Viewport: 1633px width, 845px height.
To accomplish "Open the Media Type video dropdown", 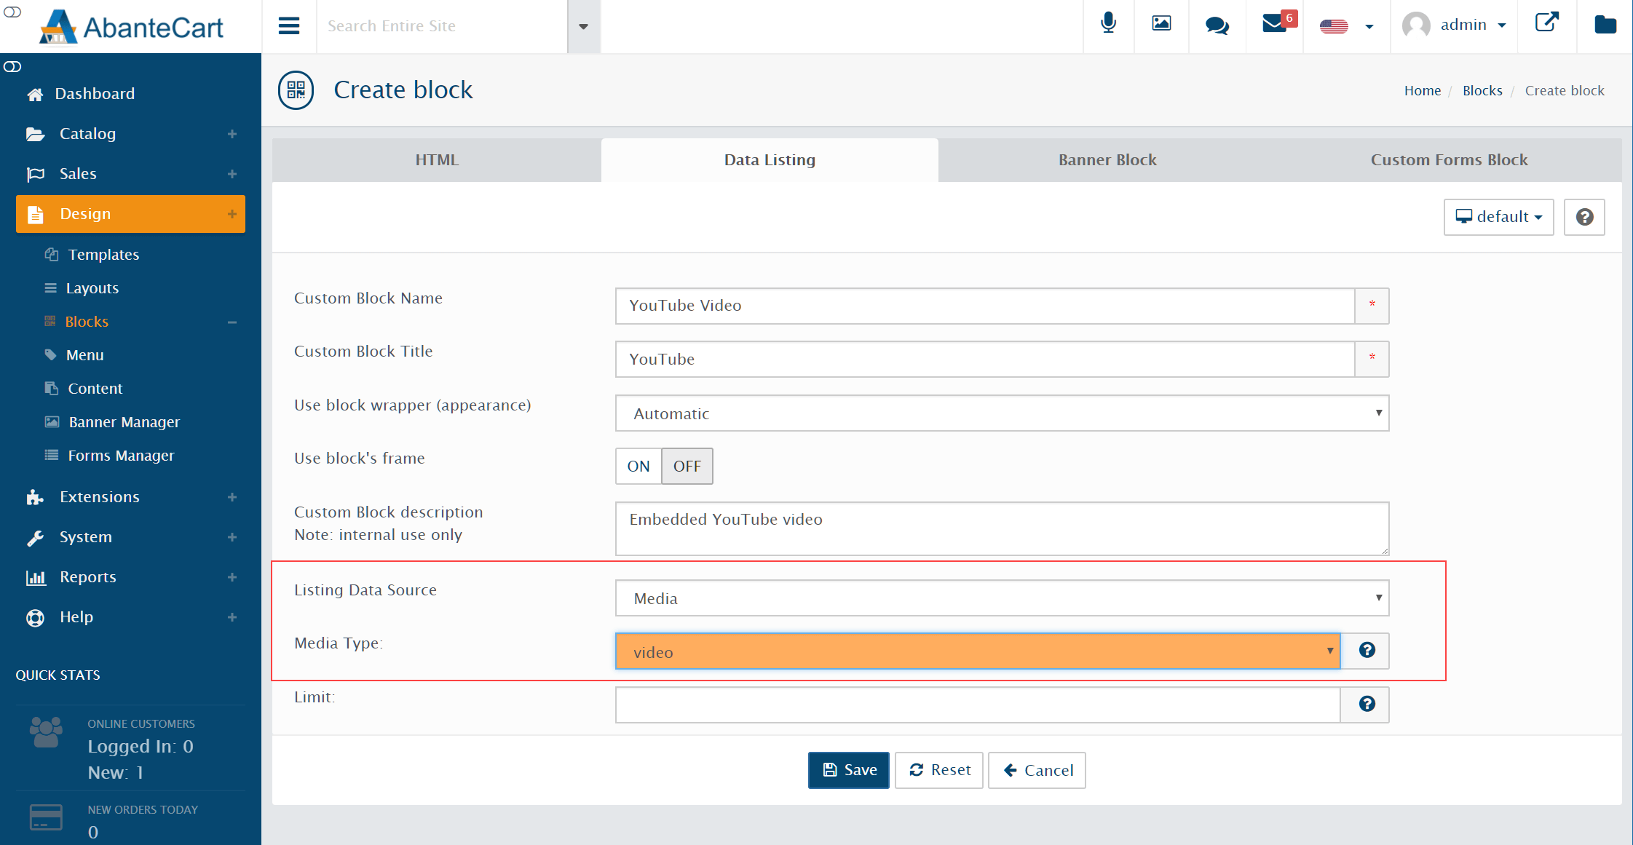I will point(978,651).
